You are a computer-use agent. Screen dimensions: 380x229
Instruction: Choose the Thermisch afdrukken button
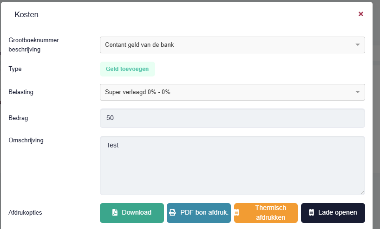(x=266, y=213)
